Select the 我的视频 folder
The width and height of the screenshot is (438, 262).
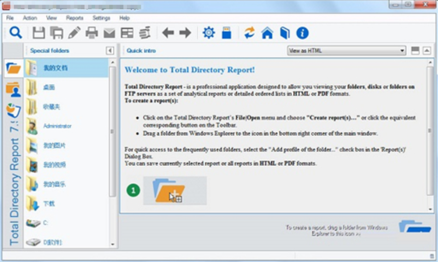click(66, 165)
